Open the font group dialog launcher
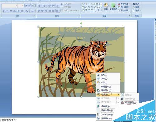The width and height of the screenshot is (156, 122). [34, 16]
